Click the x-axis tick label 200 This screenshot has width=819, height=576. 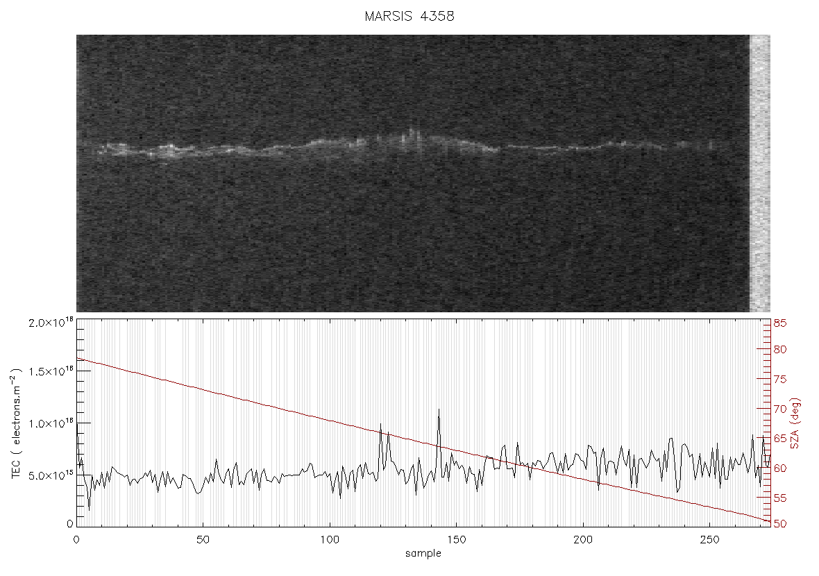click(x=583, y=539)
